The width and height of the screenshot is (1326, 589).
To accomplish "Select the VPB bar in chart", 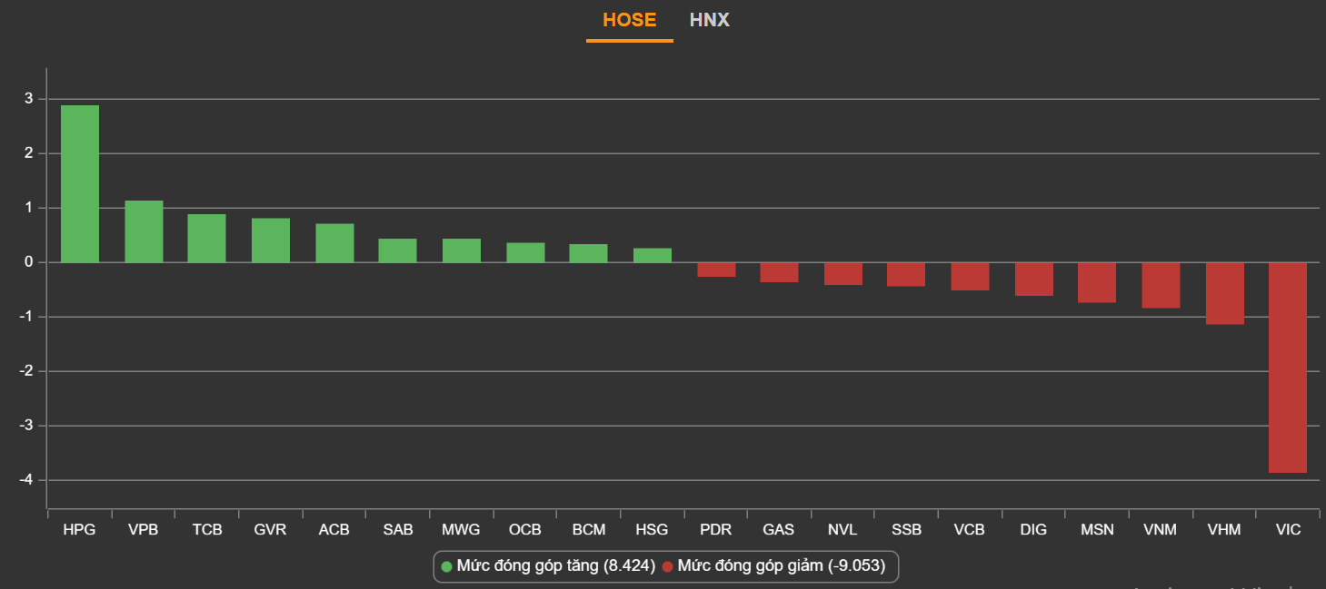I will tap(144, 232).
